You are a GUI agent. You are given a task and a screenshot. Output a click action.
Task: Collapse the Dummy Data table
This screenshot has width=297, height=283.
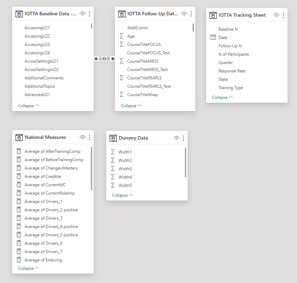(x=123, y=195)
